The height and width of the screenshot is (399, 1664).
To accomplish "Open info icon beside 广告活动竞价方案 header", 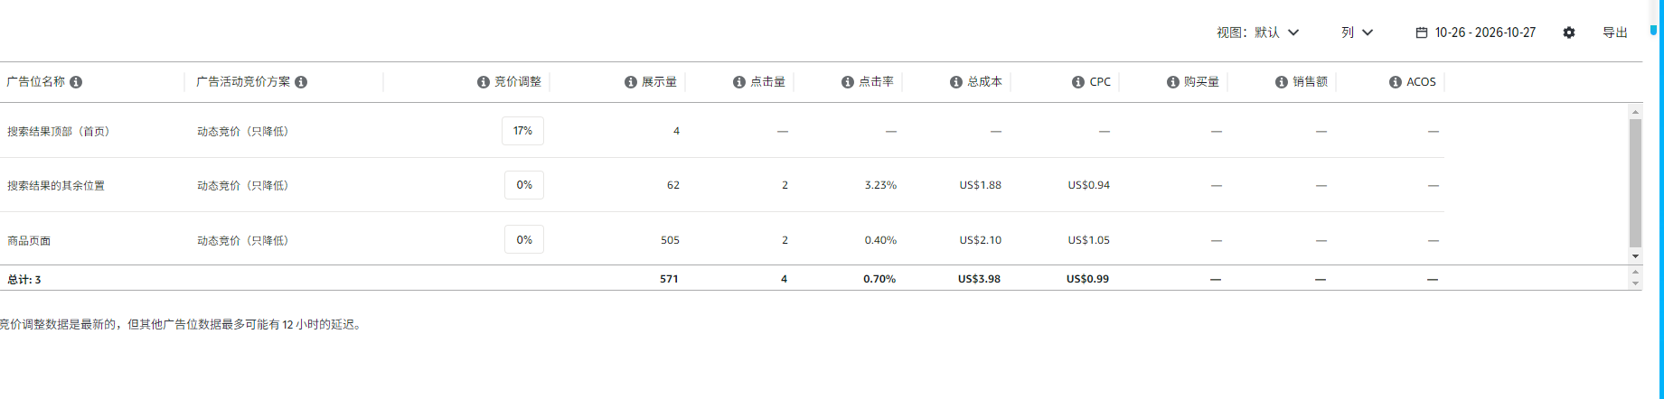I will coord(301,82).
